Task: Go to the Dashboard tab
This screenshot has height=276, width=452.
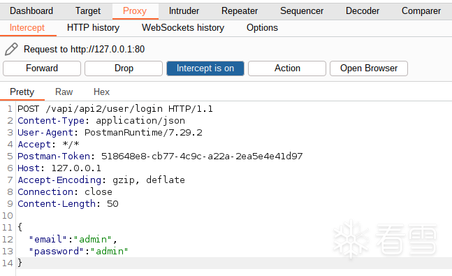Action: (x=31, y=11)
